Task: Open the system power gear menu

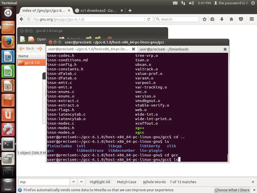Action: tap(253, 3)
